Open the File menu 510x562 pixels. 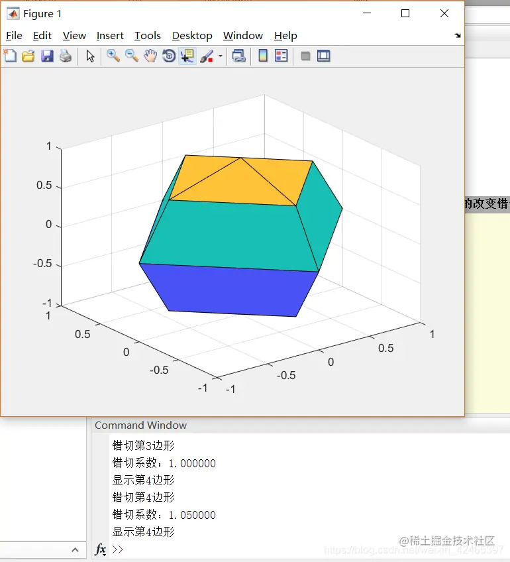[x=14, y=36]
